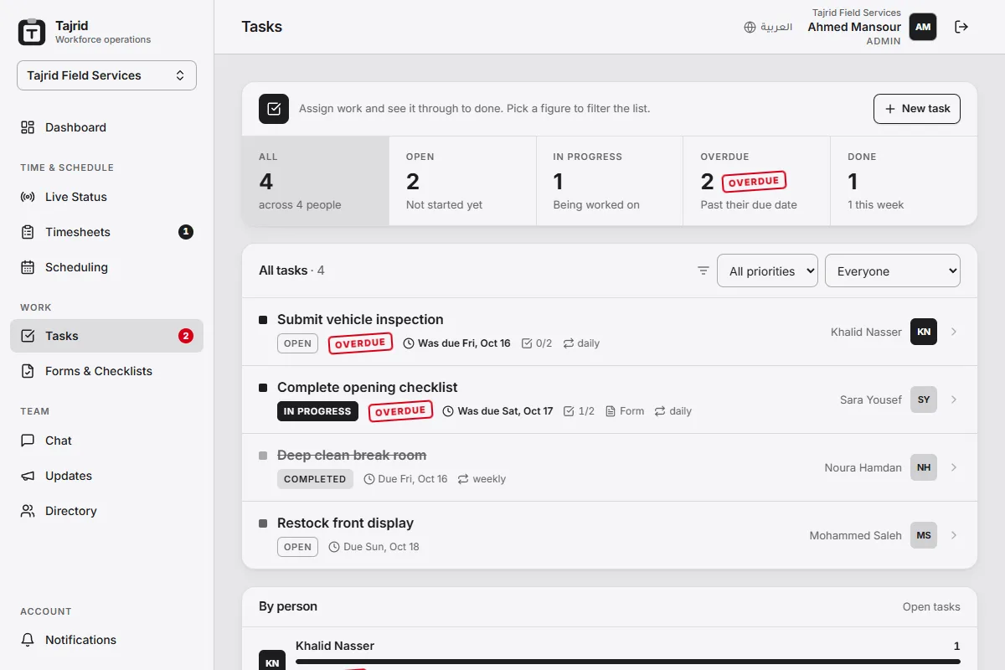This screenshot has width=1005, height=670.
Task: Expand the Submit vehicle inspection row chevron
Action: point(954,332)
